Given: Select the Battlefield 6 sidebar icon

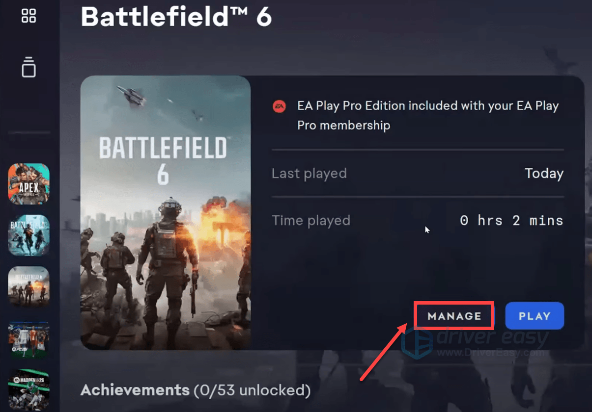Looking at the screenshot, I should [29, 287].
